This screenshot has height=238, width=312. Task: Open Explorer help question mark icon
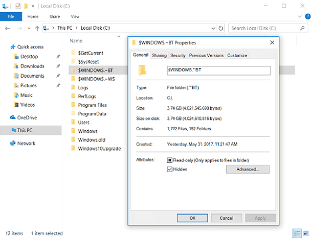(307, 16)
